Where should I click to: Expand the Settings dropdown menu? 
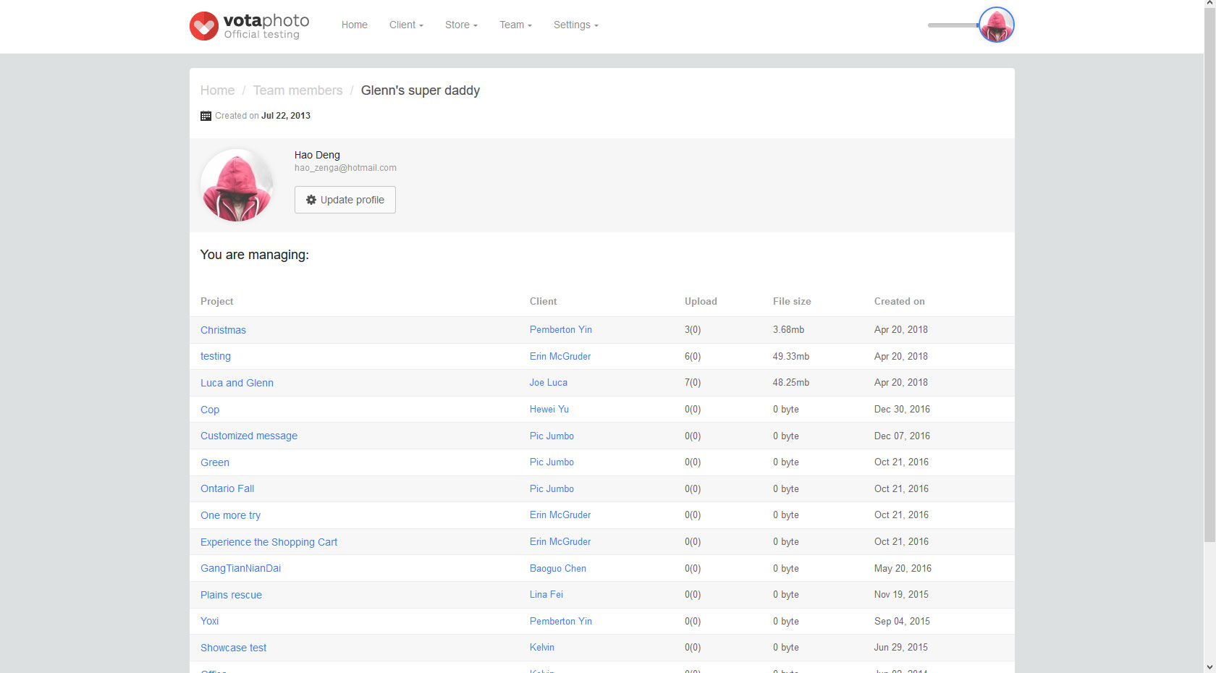coord(575,25)
